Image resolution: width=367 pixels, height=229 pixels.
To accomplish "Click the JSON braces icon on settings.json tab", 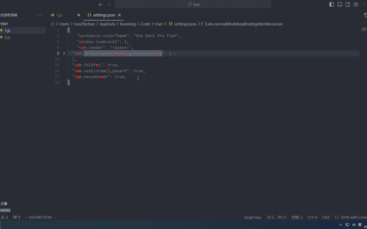I will [x=89, y=15].
